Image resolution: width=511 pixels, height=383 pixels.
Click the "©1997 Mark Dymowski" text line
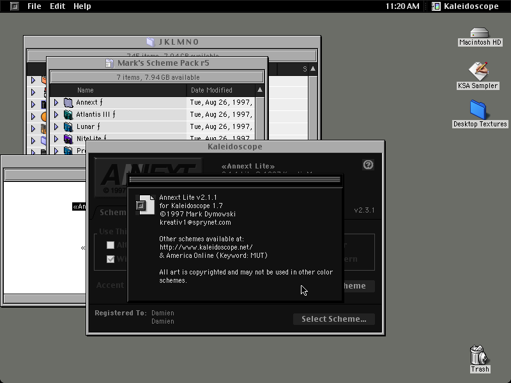tap(197, 214)
